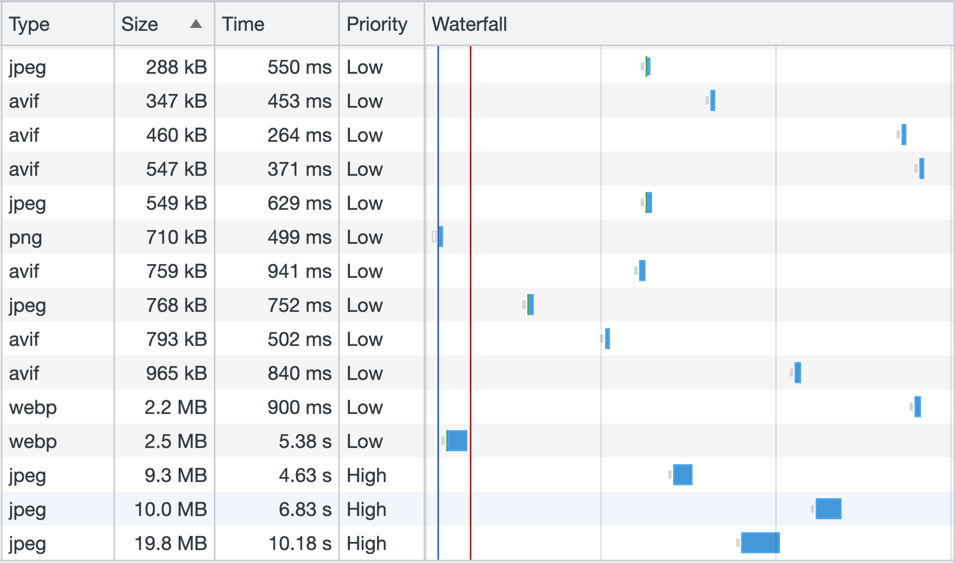Click waterfall bar of 4.63 s jpeg
955x563 pixels.
pyautogui.click(x=683, y=475)
